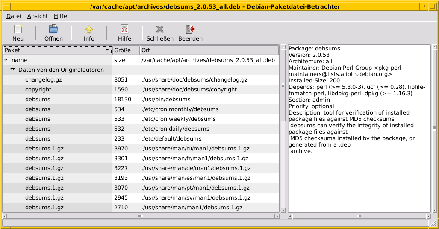Screen dimensions: 439x229
Task: Click info pane horizontal scrollbar left arrow
Action: [290, 217]
